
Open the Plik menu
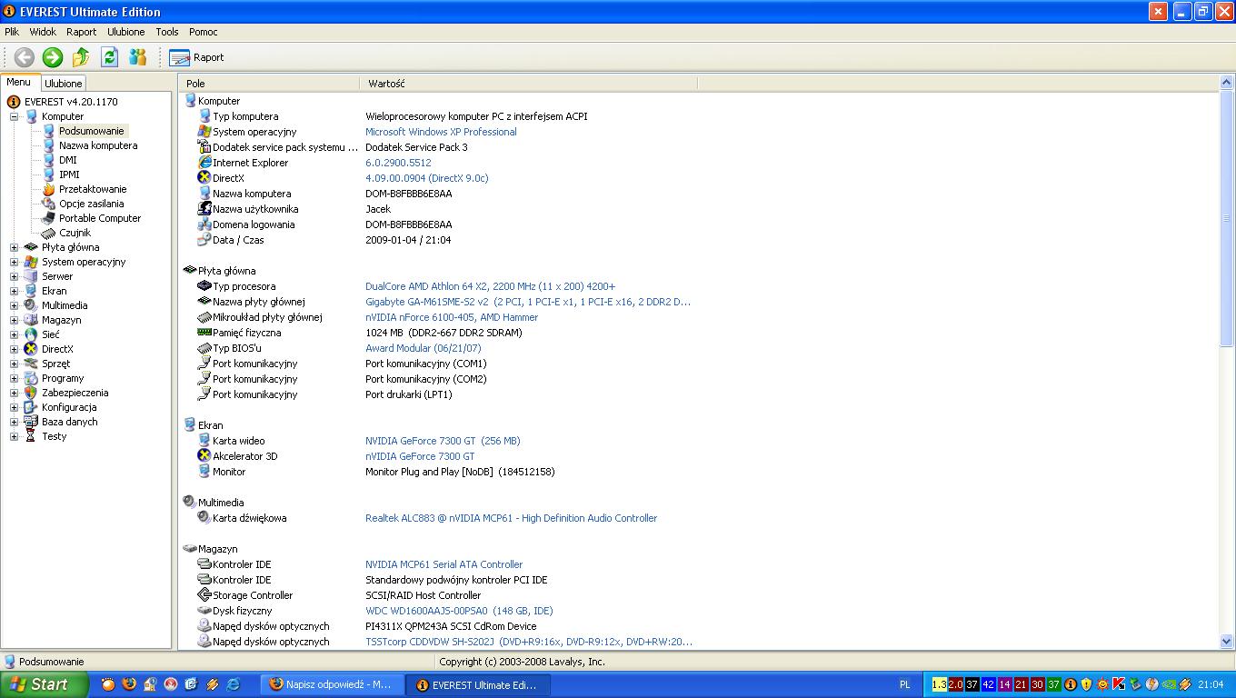(12, 32)
